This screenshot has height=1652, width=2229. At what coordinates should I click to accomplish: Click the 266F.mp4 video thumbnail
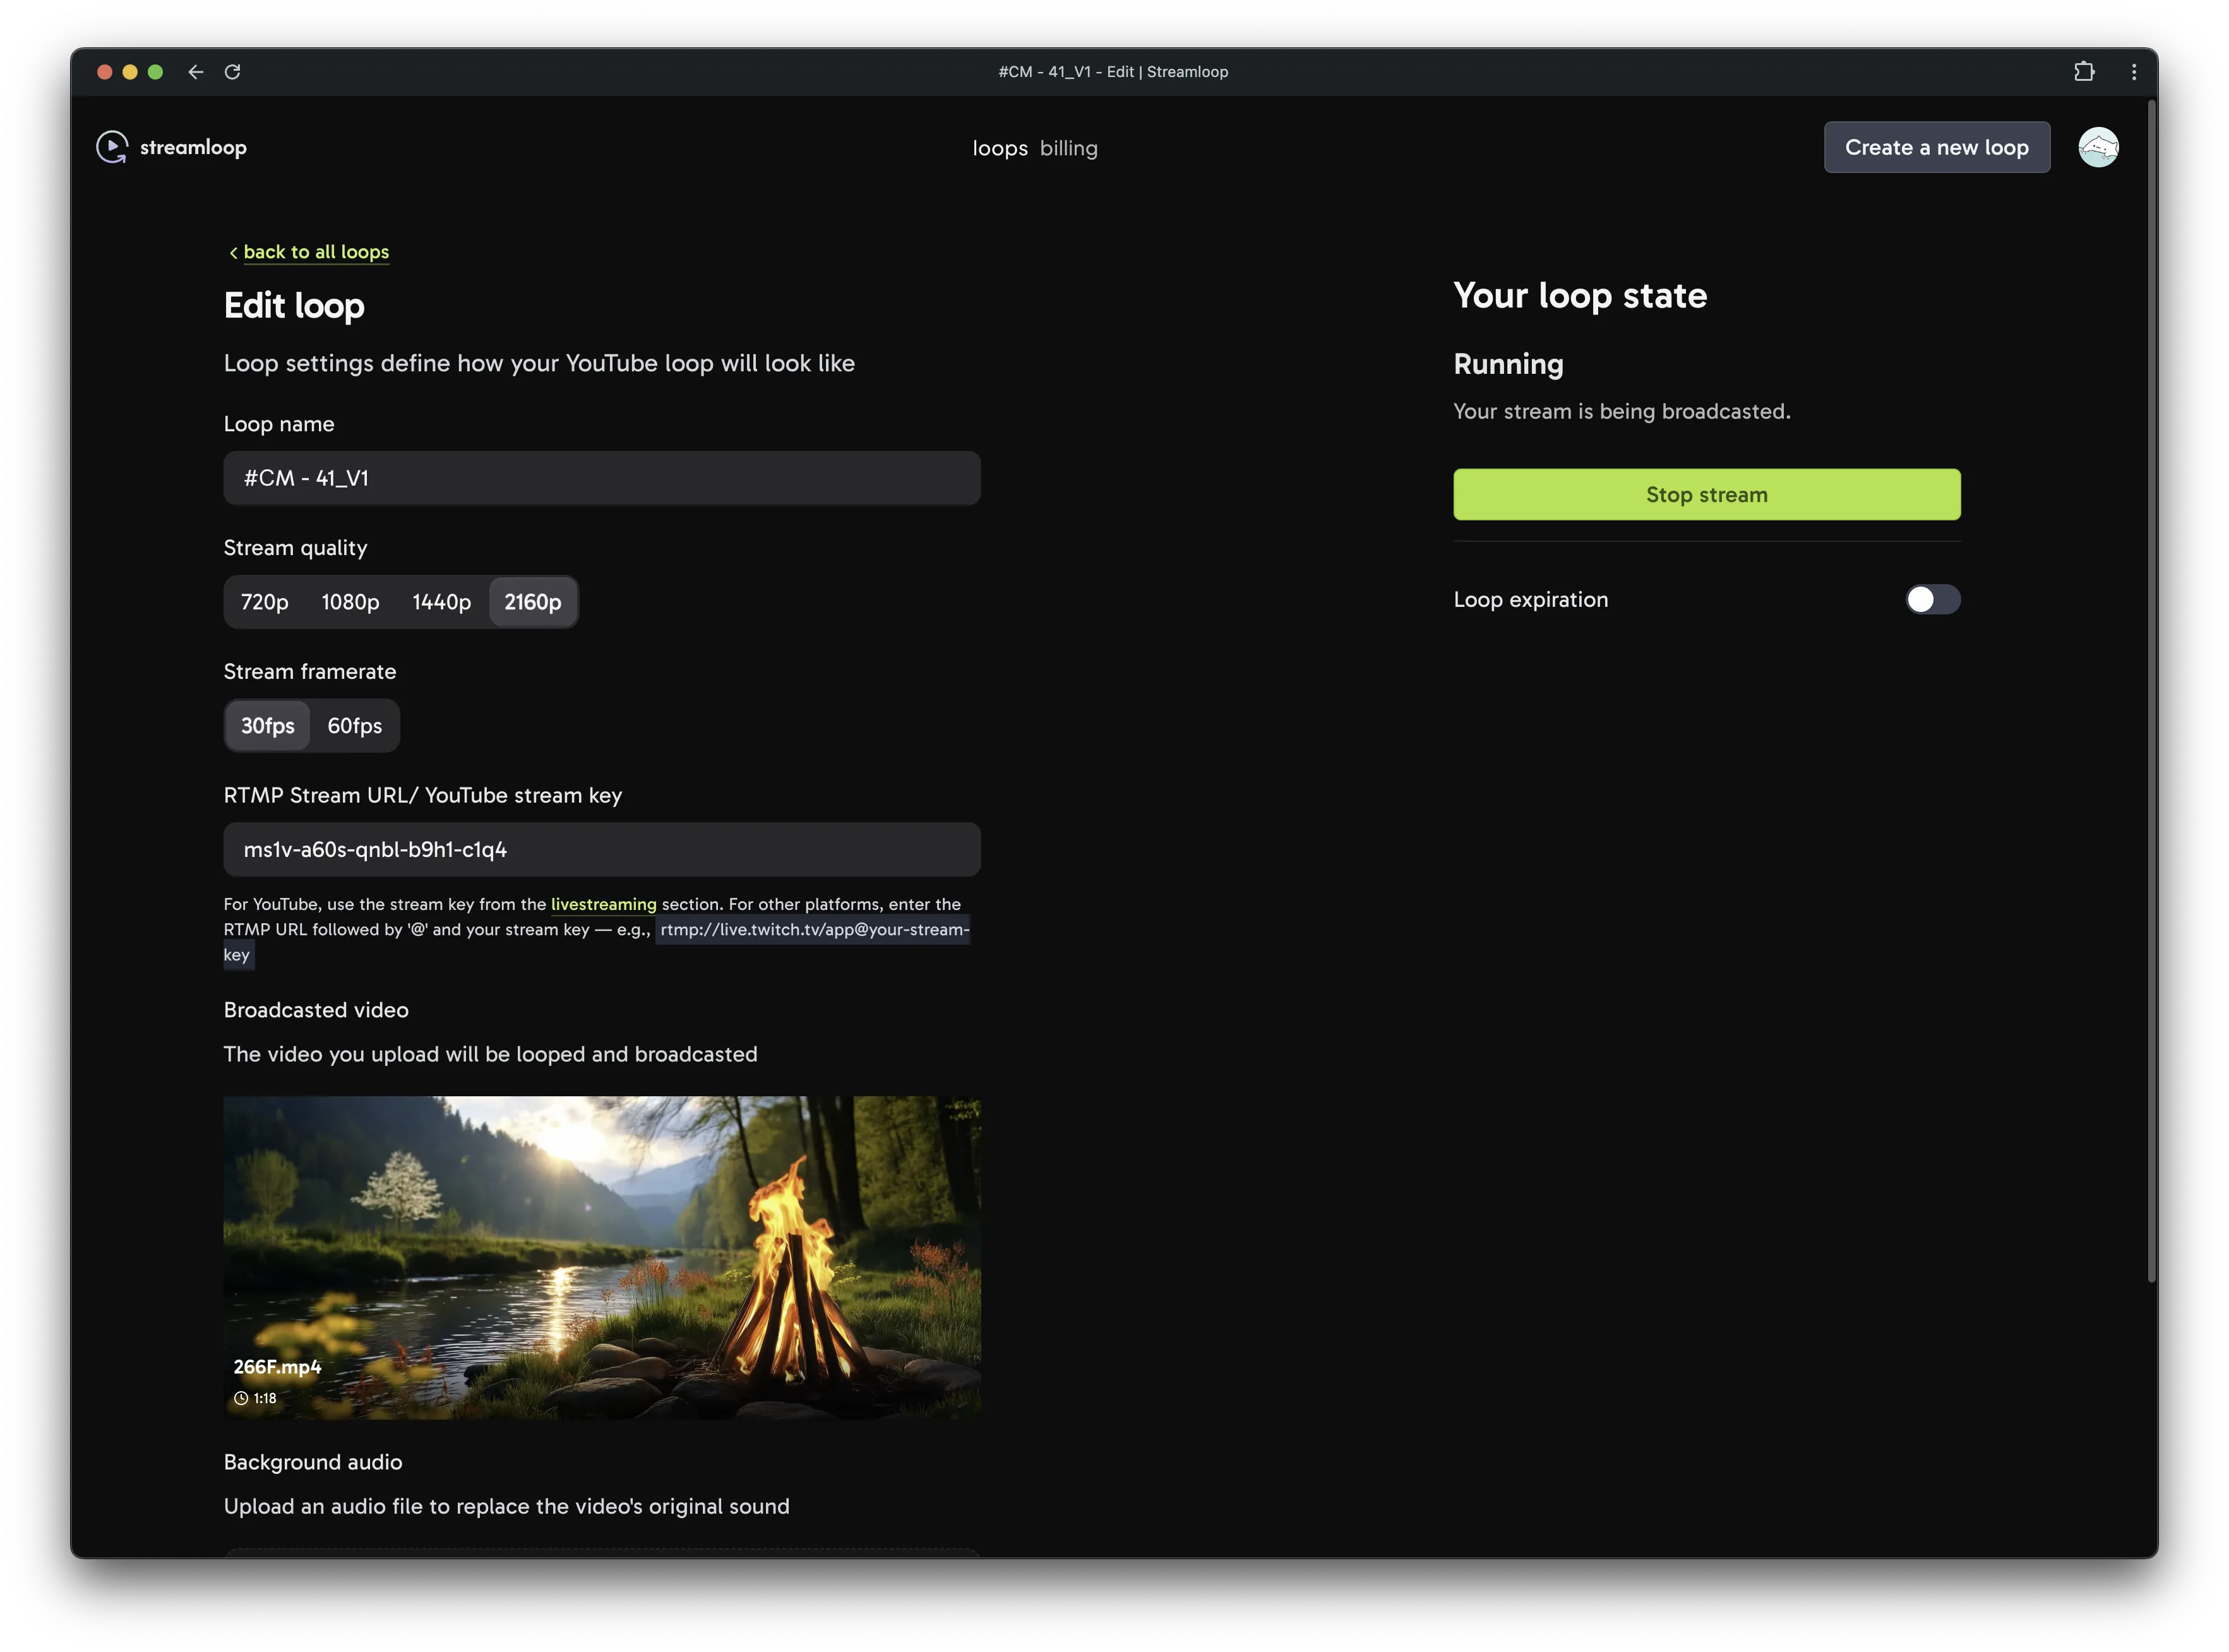click(x=601, y=1257)
